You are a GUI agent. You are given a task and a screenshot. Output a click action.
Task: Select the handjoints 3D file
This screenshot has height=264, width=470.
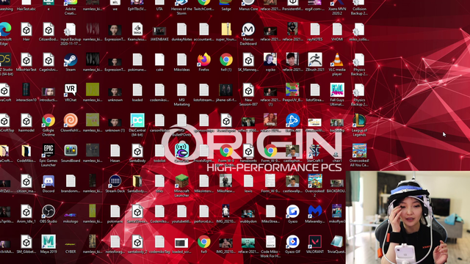(248, 150)
